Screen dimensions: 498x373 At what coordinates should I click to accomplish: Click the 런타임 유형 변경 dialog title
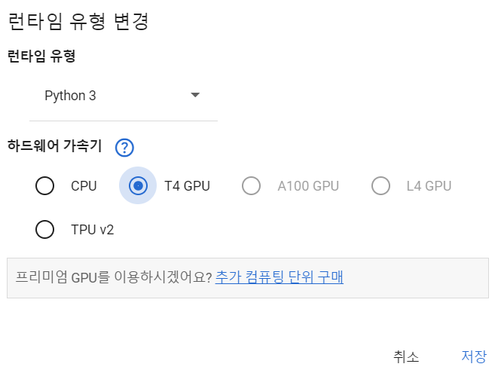tap(77, 22)
